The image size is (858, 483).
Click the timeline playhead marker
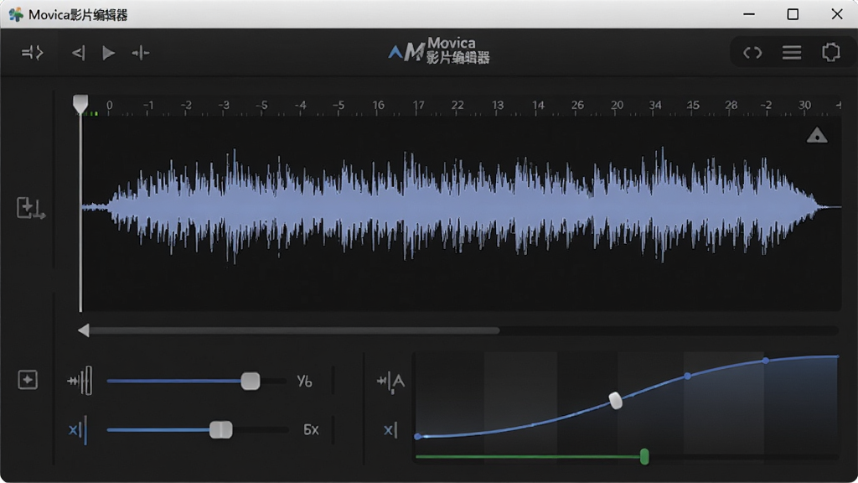[80, 104]
